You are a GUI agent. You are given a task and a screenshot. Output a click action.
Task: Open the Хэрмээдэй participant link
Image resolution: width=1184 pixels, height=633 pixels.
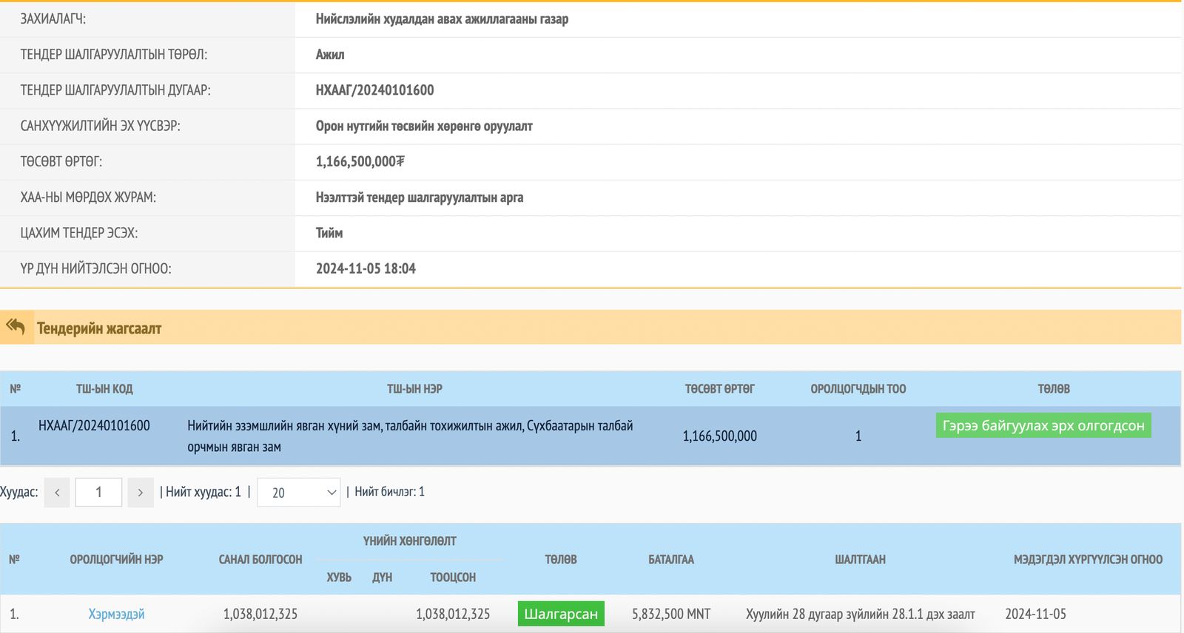coord(116,614)
